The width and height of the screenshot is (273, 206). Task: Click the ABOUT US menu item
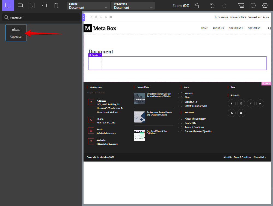(x=218, y=28)
